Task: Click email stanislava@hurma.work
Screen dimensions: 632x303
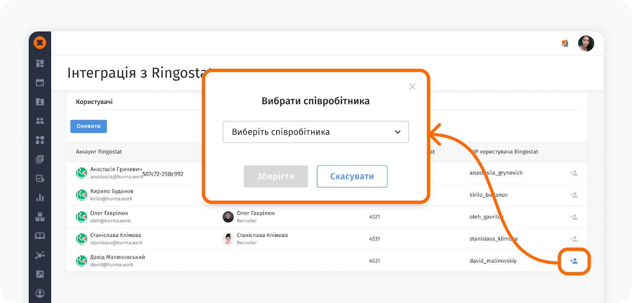Action: [117, 243]
